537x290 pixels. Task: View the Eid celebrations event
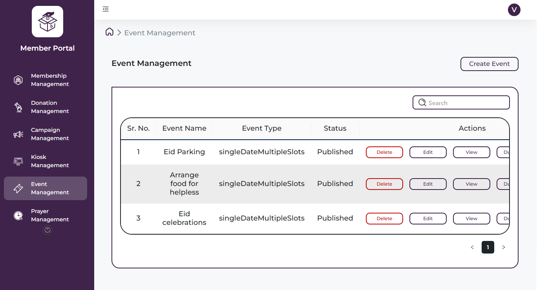471,218
